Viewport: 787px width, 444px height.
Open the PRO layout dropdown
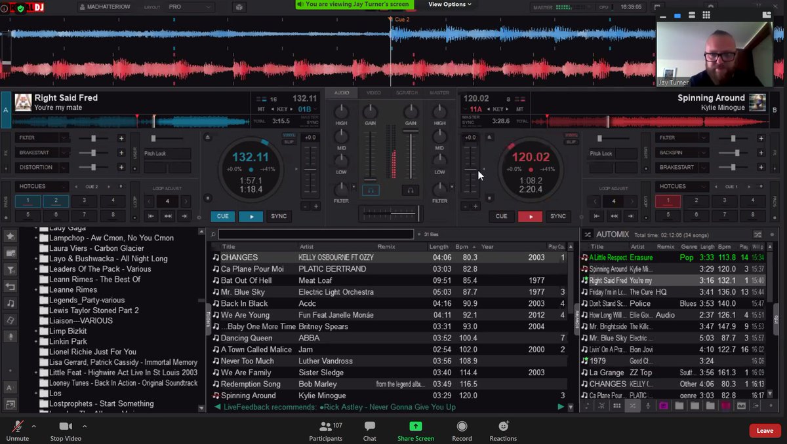tap(190, 7)
